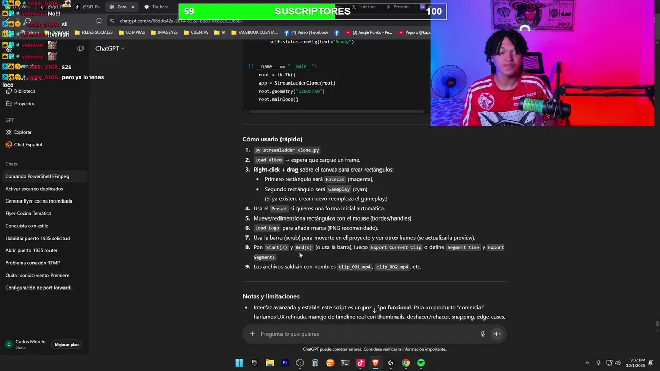Toggle the ChatGPT sidebar panel icon

80,48
